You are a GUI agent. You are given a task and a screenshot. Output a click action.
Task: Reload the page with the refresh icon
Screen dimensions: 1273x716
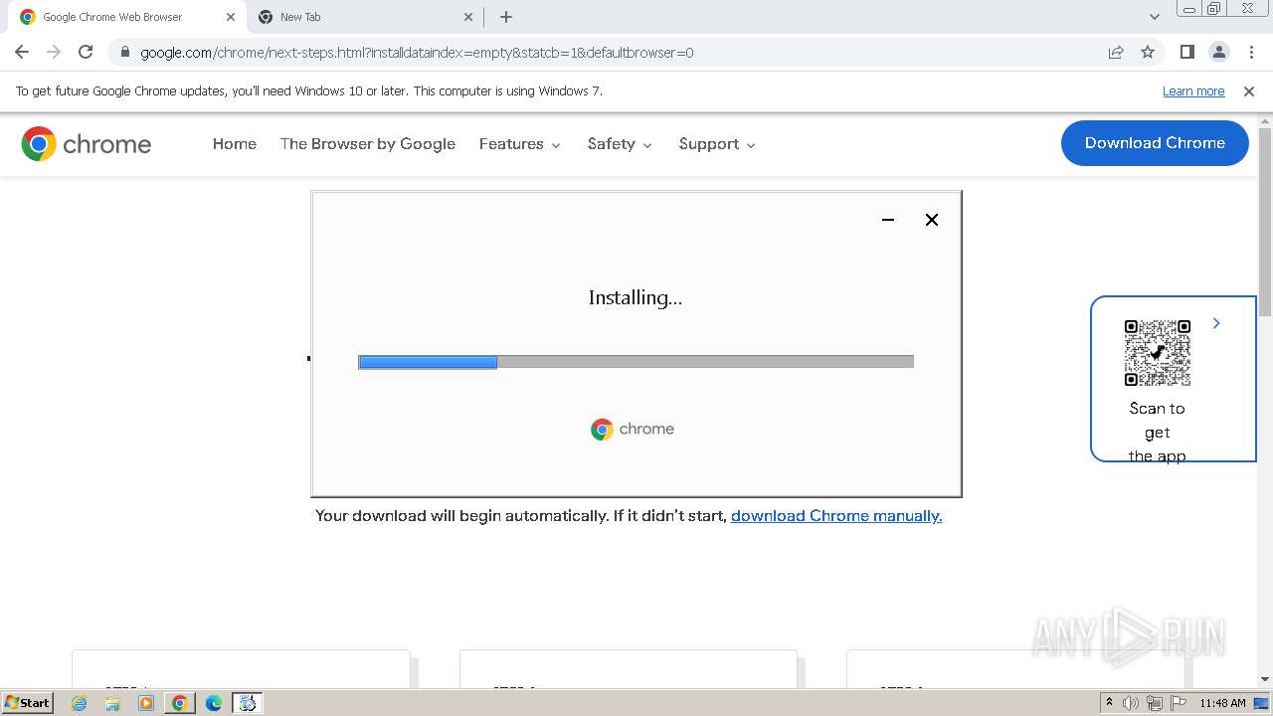click(x=86, y=52)
